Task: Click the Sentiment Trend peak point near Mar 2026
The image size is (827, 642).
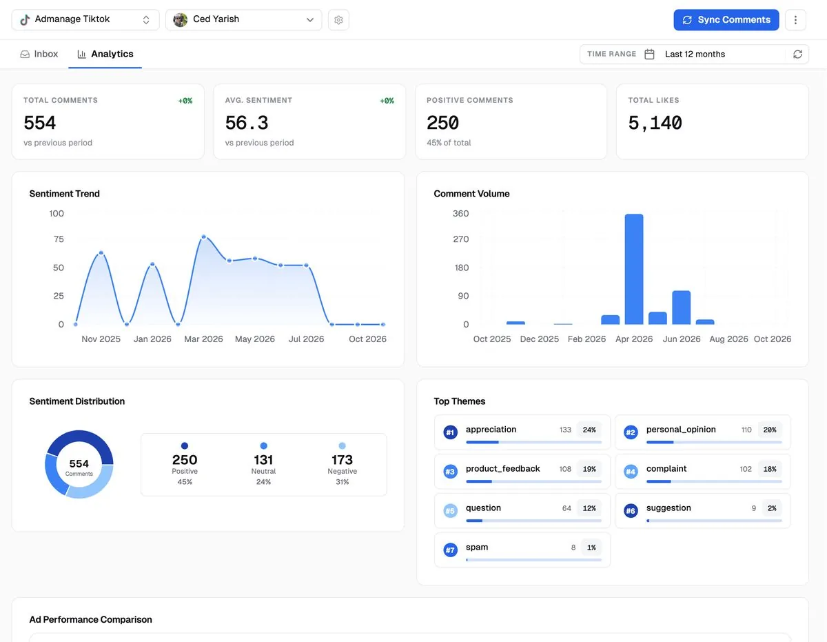Action: click(x=204, y=237)
